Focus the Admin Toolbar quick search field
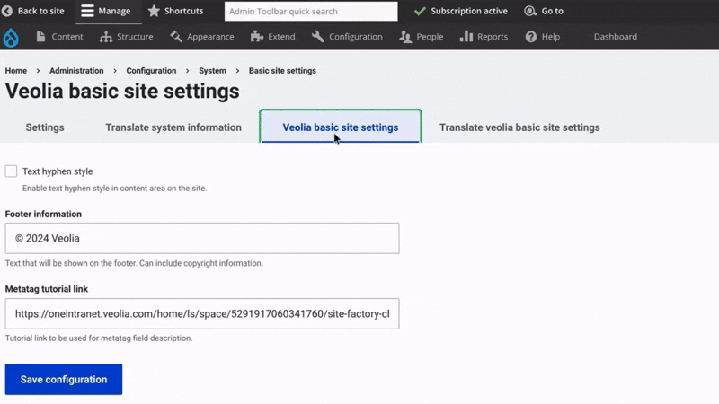 [x=311, y=11]
